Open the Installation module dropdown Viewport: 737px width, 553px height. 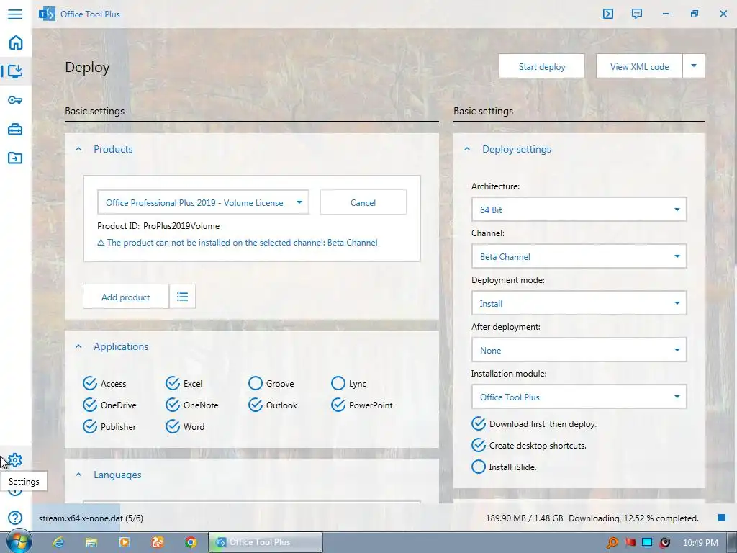[x=579, y=397]
